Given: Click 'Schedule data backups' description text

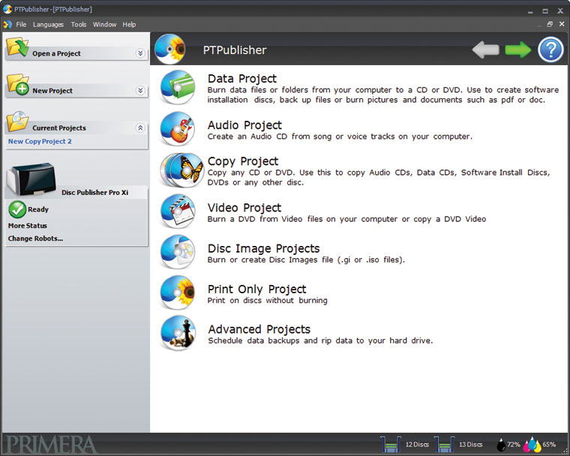Looking at the screenshot, I should click(x=320, y=340).
